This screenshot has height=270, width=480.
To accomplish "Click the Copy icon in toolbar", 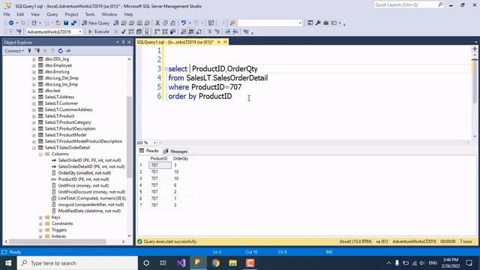I will point(165,23).
